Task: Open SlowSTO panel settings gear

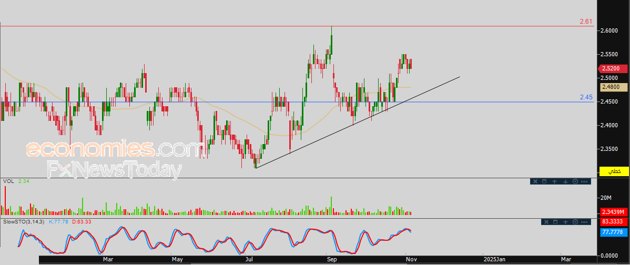Action: 575,222
